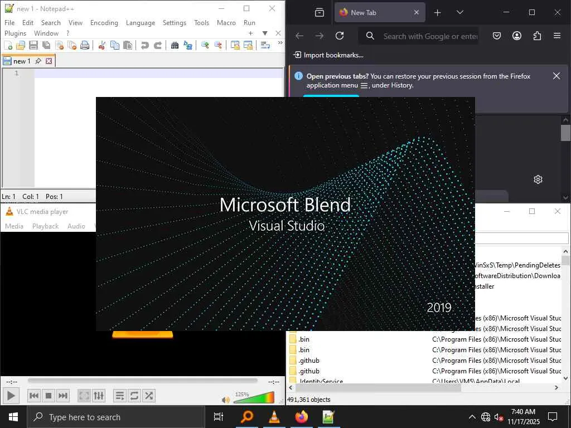Open the Audio menu in VLC
Viewport: 571px width, 428px height.
(76, 226)
